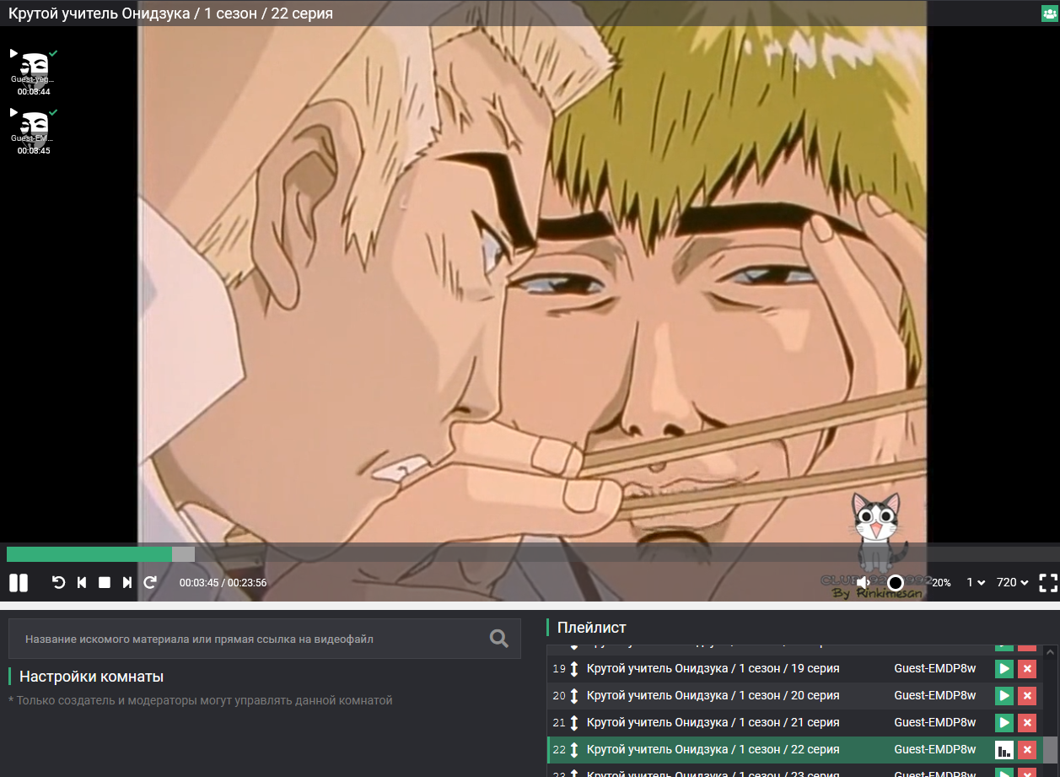This screenshot has width=1060, height=777.
Task: Click now-playing equalizer icon on episode 22
Action: tap(1004, 750)
